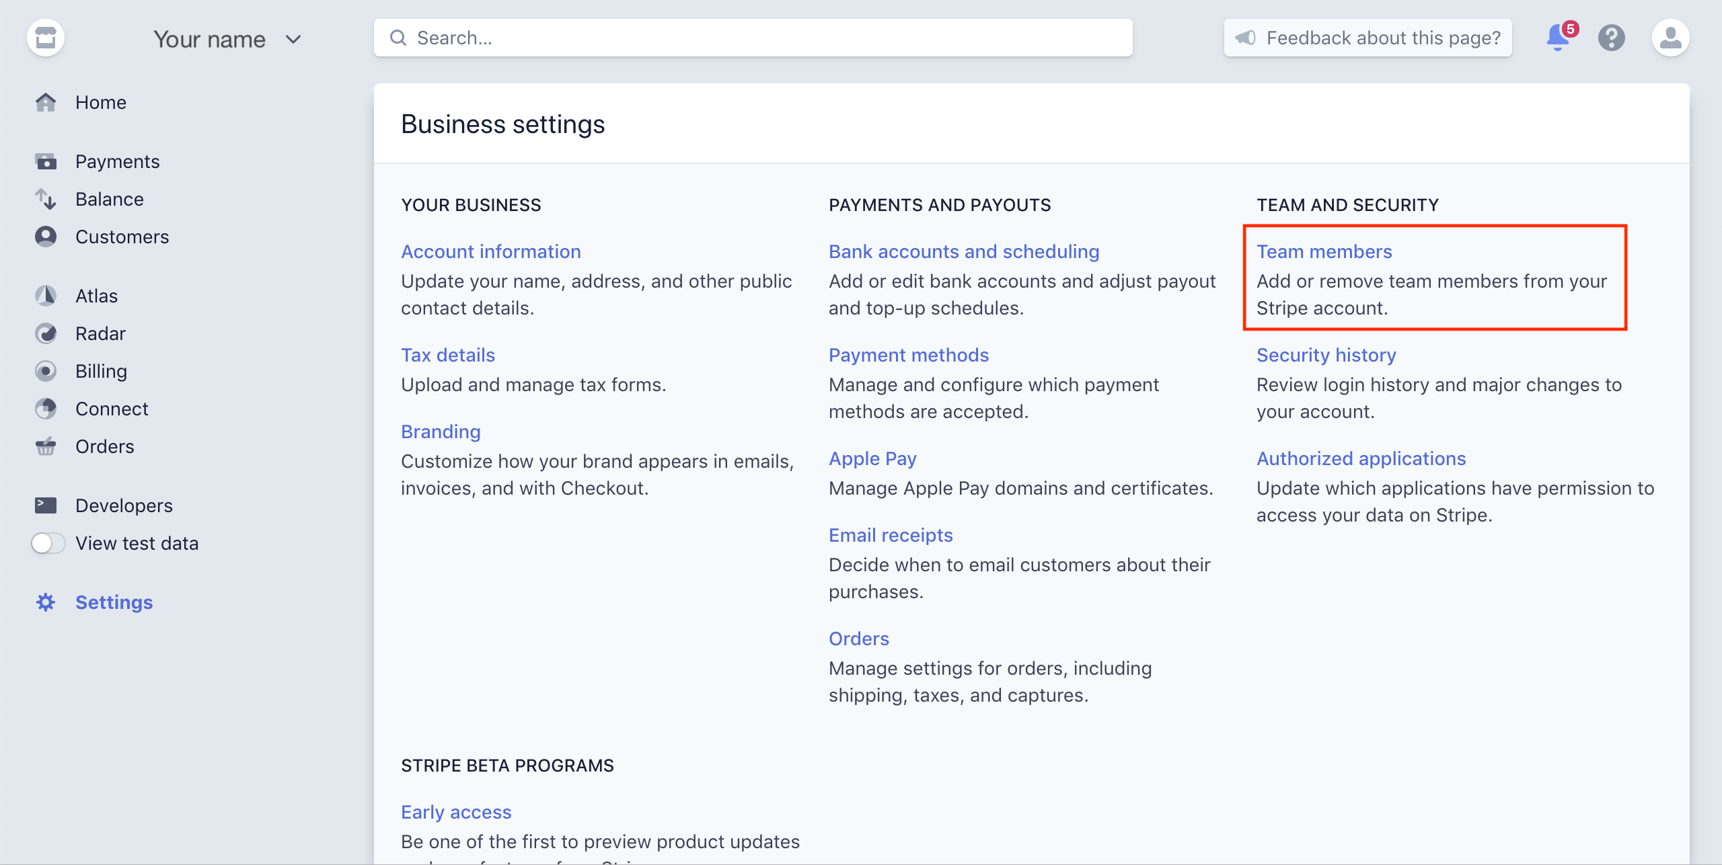Click the Radar icon in the sidebar
The image size is (1722, 865).
click(x=44, y=333)
